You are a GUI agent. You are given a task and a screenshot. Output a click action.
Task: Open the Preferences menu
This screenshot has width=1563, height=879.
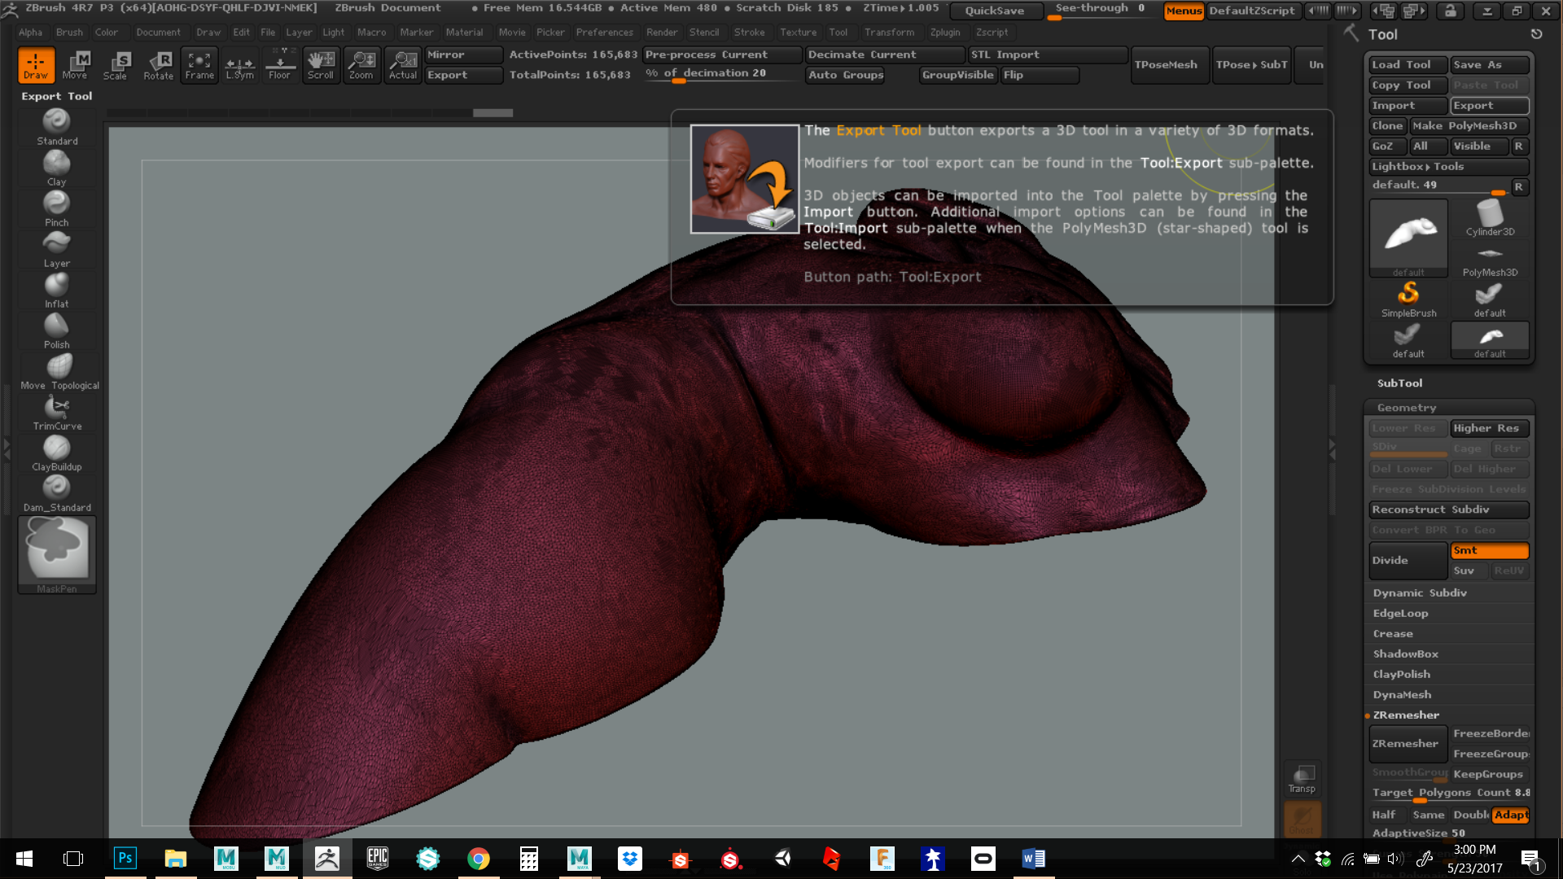coord(605,33)
